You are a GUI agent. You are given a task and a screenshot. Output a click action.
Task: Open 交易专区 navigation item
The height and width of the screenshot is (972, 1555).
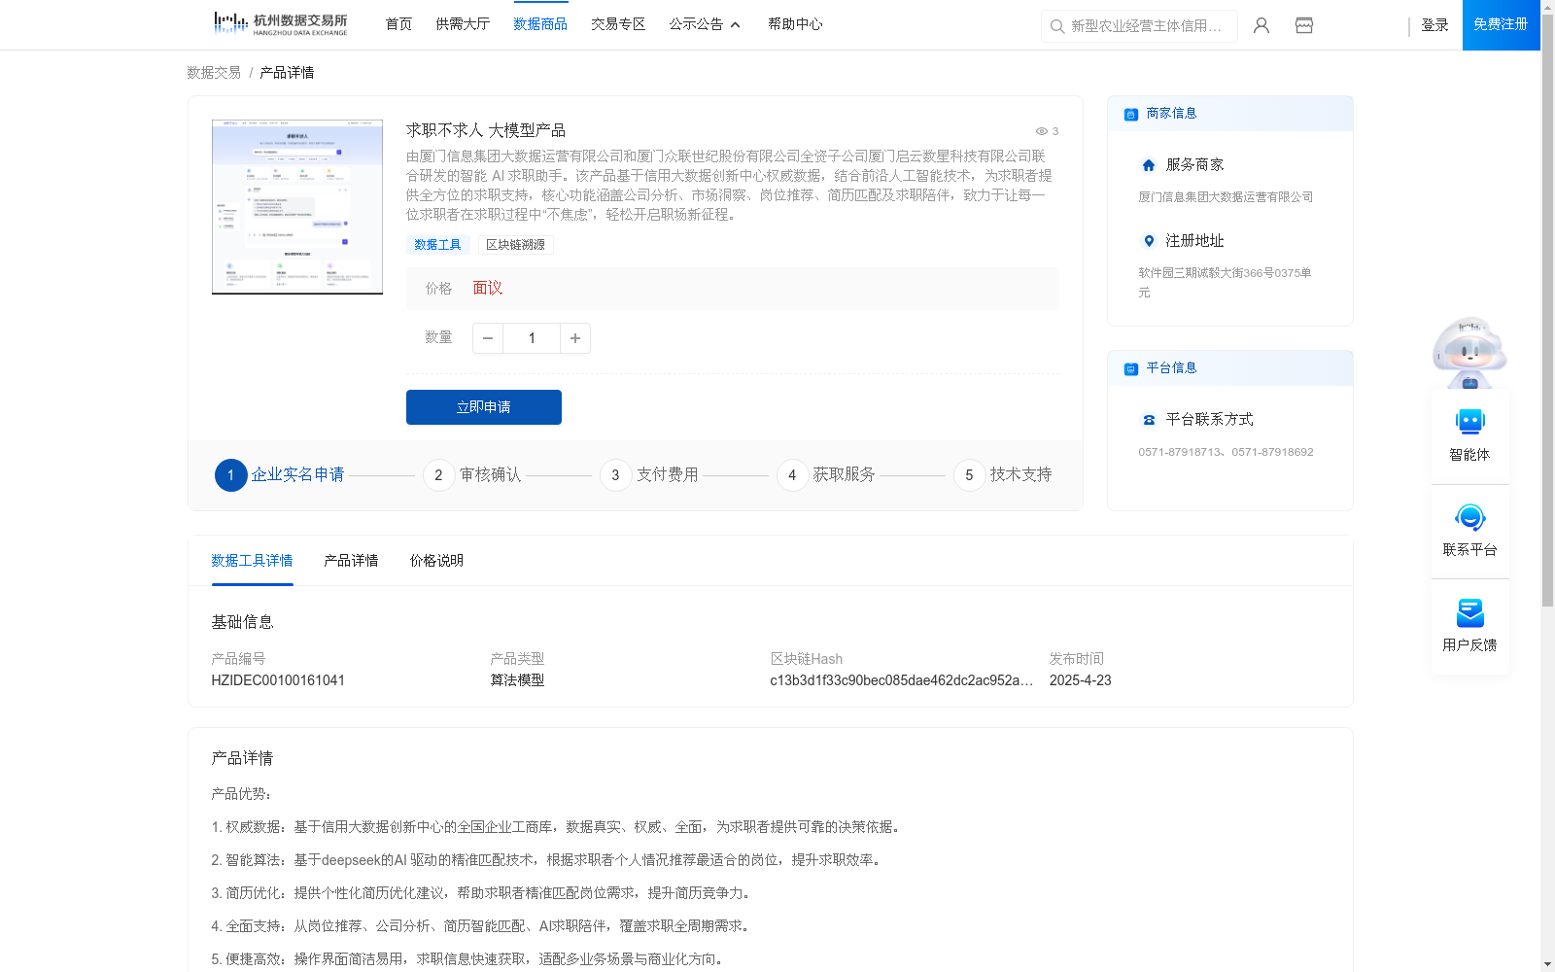coord(618,24)
